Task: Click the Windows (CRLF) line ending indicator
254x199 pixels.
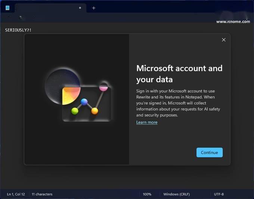Action: (177, 194)
